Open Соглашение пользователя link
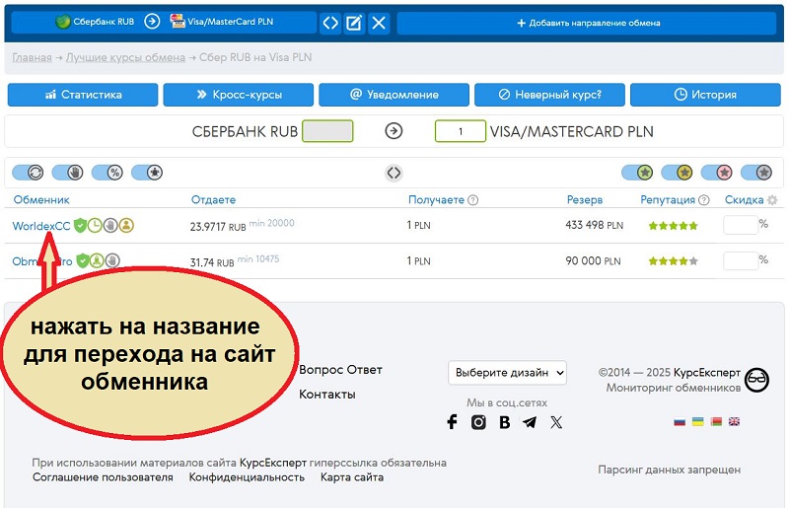789x508 pixels. [103, 477]
